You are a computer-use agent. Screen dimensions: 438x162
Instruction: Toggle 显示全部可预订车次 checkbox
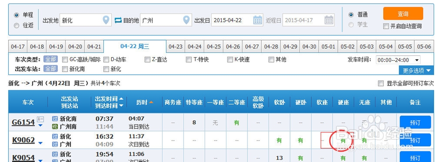tap(381, 83)
